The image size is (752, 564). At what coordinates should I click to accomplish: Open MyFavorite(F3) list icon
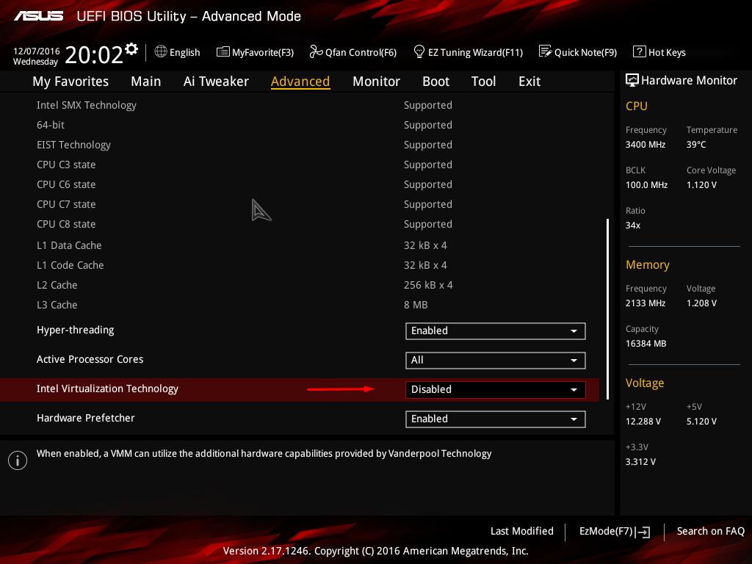223,52
